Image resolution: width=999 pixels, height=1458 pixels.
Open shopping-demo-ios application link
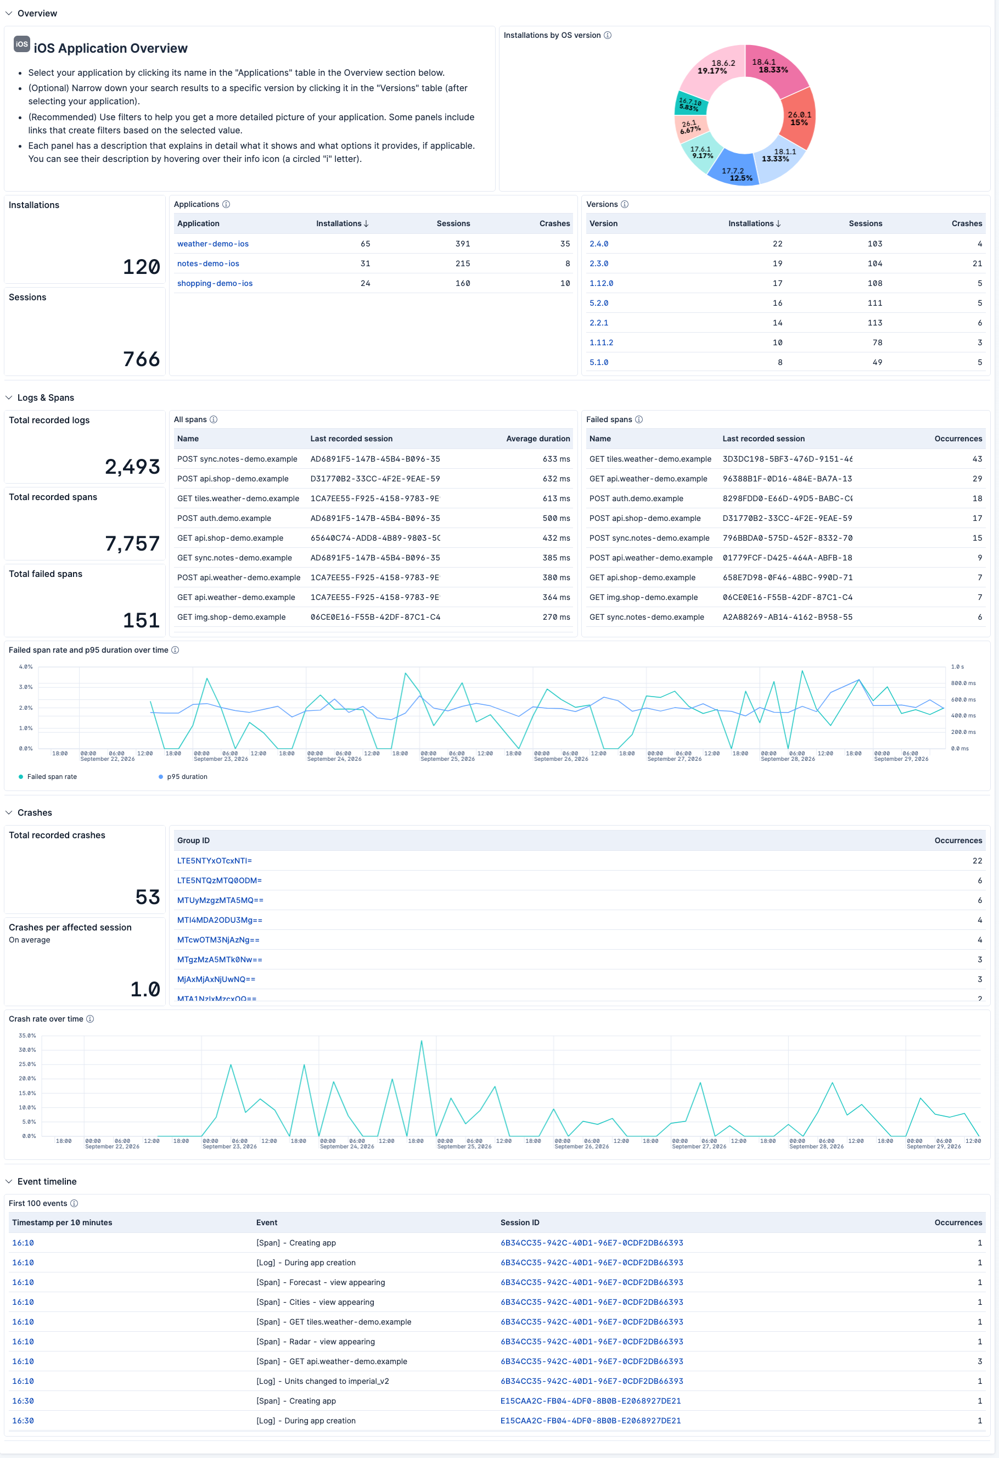tap(215, 284)
